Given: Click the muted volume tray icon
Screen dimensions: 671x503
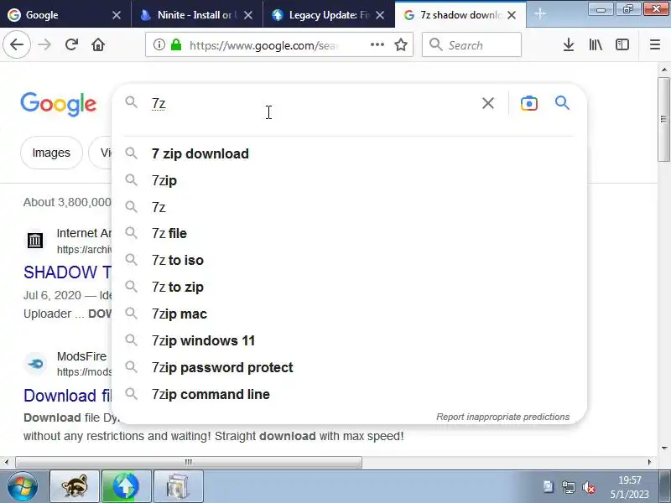Looking at the screenshot, I should pos(589,487).
